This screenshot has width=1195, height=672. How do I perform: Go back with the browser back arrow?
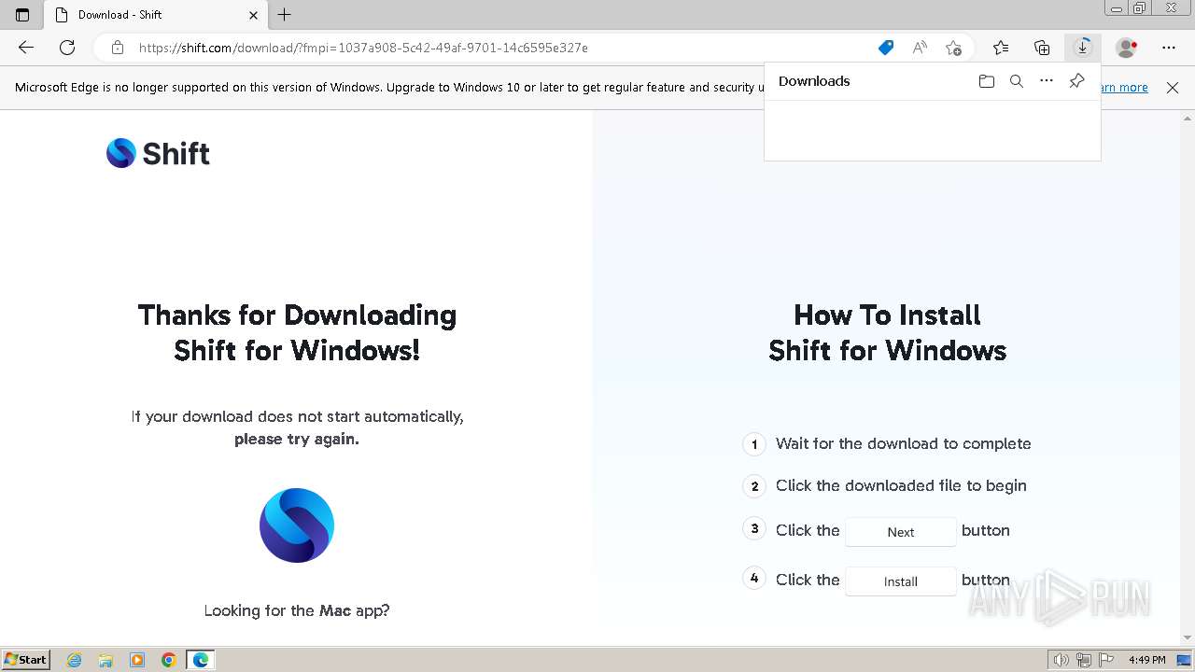26,48
